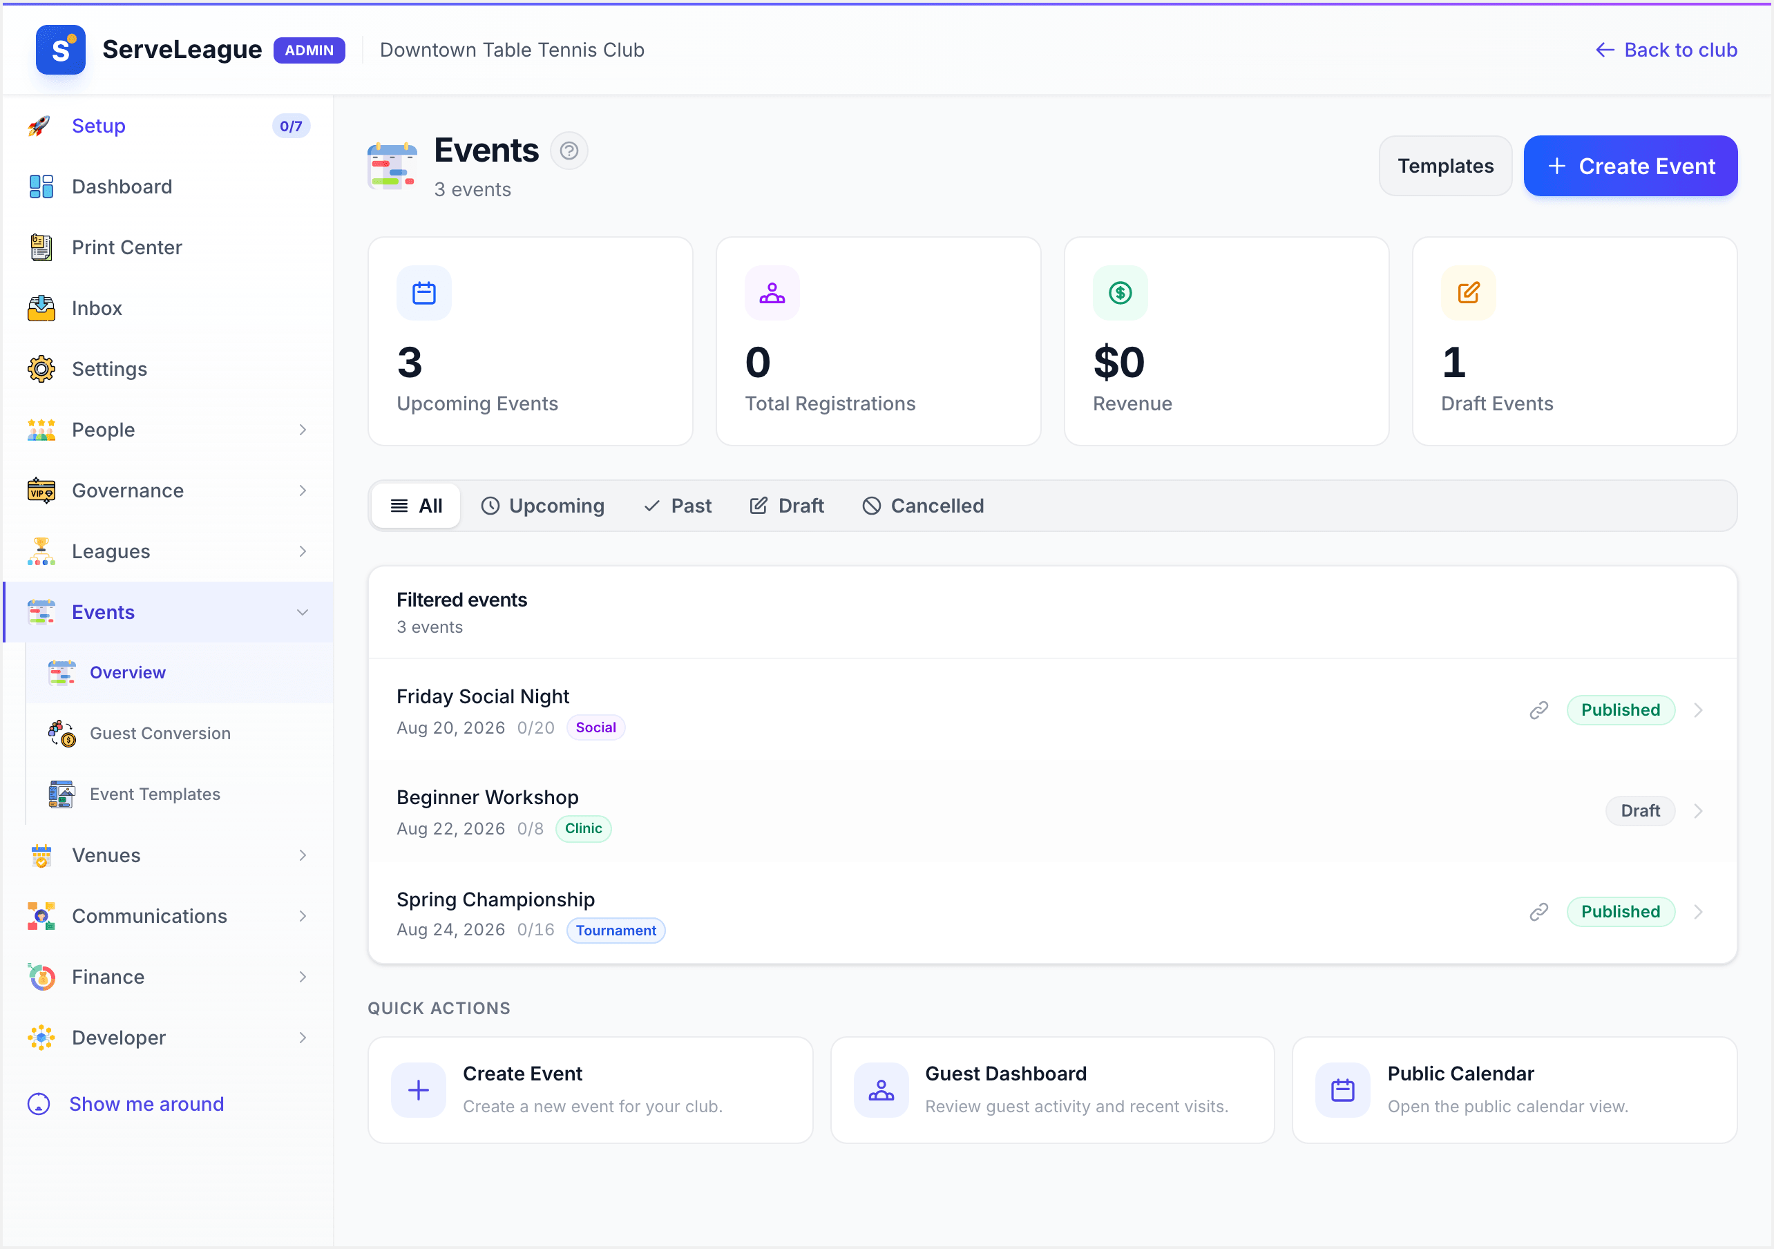Image resolution: width=1774 pixels, height=1249 pixels.
Task: Switch to the Upcoming tab
Action: (542, 506)
